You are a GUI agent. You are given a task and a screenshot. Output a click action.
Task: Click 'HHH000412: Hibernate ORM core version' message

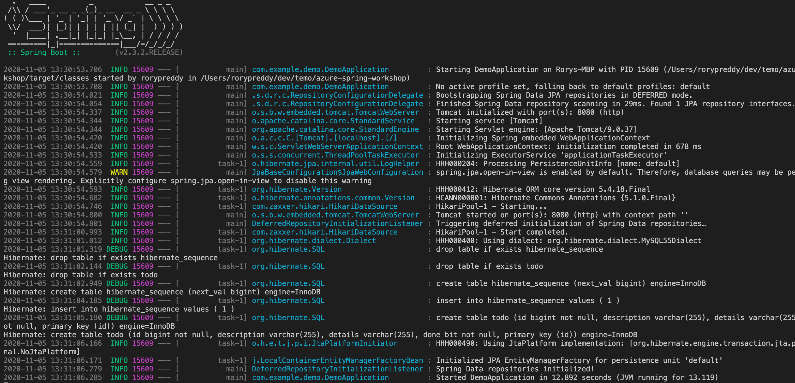pyautogui.click(x=543, y=189)
